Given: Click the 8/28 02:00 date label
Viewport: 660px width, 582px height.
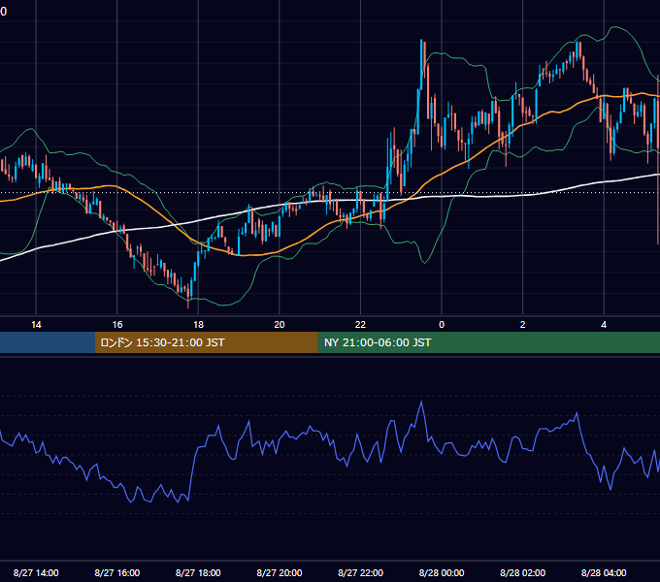Looking at the screenshot, I should click(523, 572).
